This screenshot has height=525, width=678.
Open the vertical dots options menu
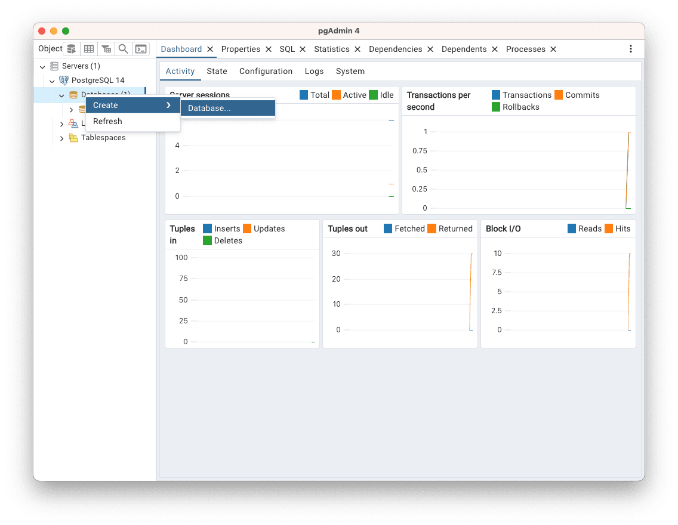pos(630,49)
